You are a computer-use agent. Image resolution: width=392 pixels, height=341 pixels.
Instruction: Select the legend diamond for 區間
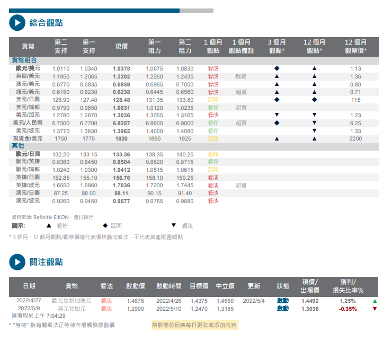point(105,225)
